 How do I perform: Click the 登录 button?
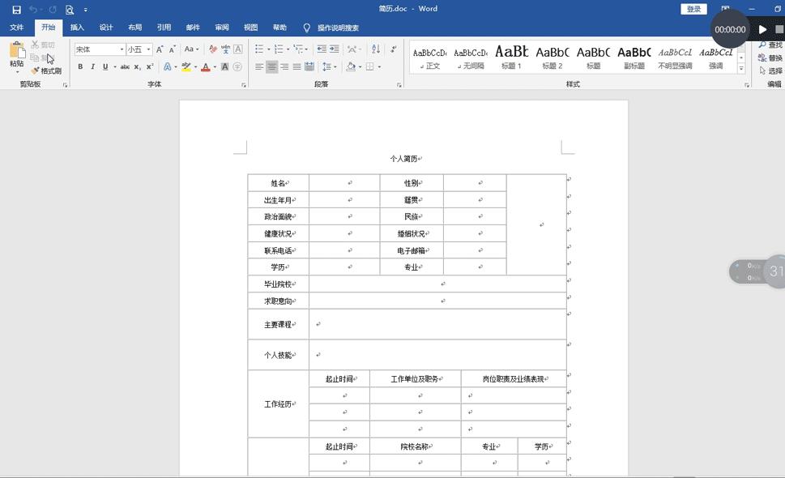(693, 8)
